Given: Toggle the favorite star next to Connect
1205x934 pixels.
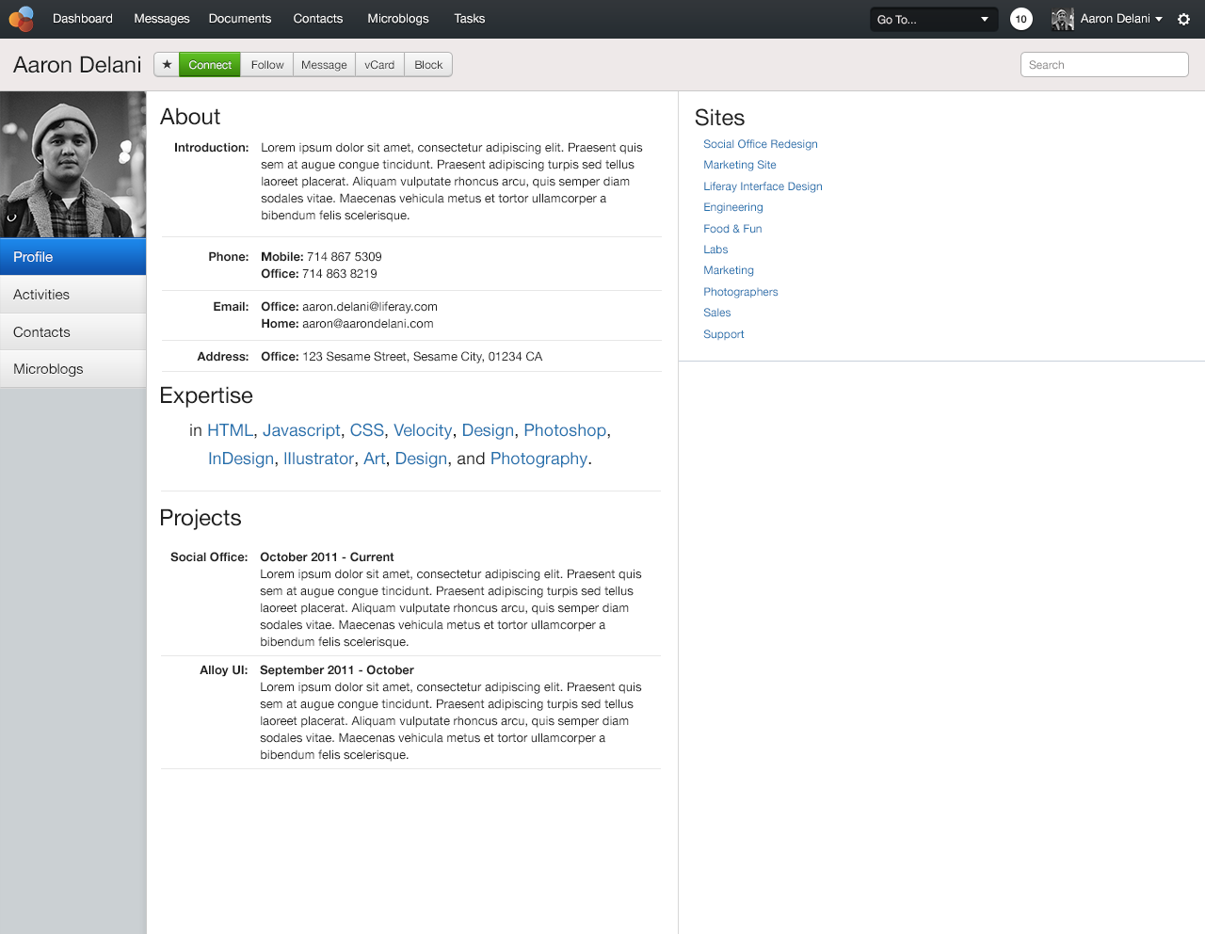Looking at the screenshot, I should click(167, 64).
